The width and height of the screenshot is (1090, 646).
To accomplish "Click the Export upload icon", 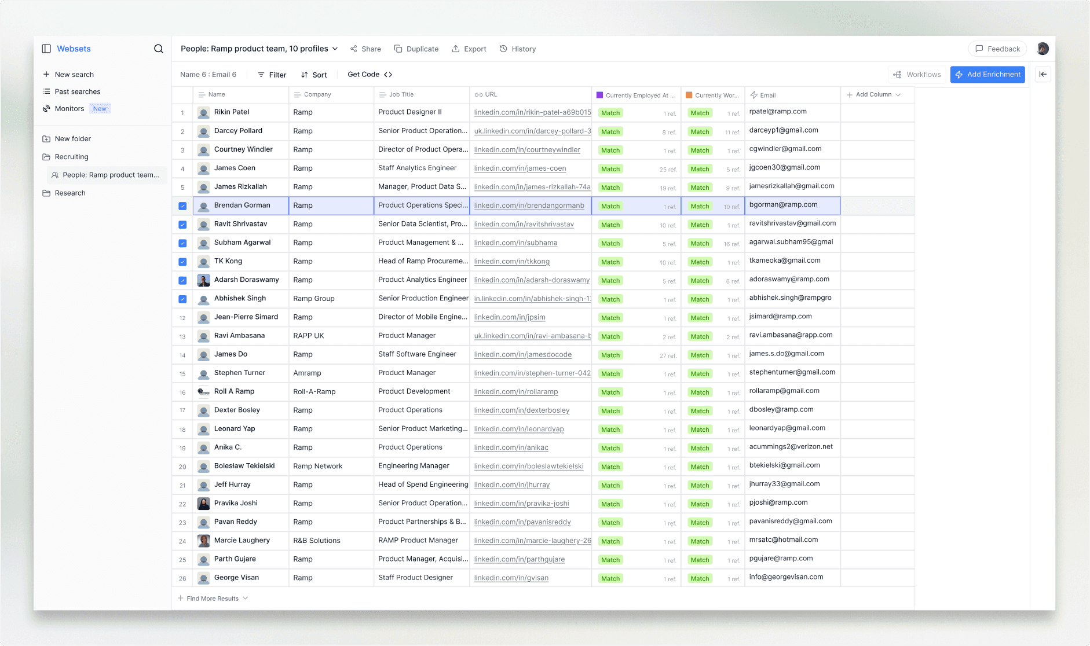I will click(x=456, y=49).
